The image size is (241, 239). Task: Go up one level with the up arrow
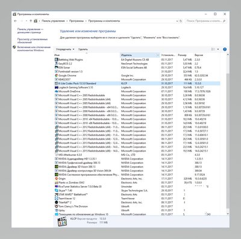31,21
